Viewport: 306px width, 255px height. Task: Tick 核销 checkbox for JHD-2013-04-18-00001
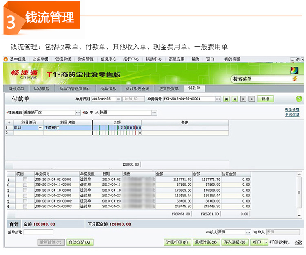(x=25, y=190)
